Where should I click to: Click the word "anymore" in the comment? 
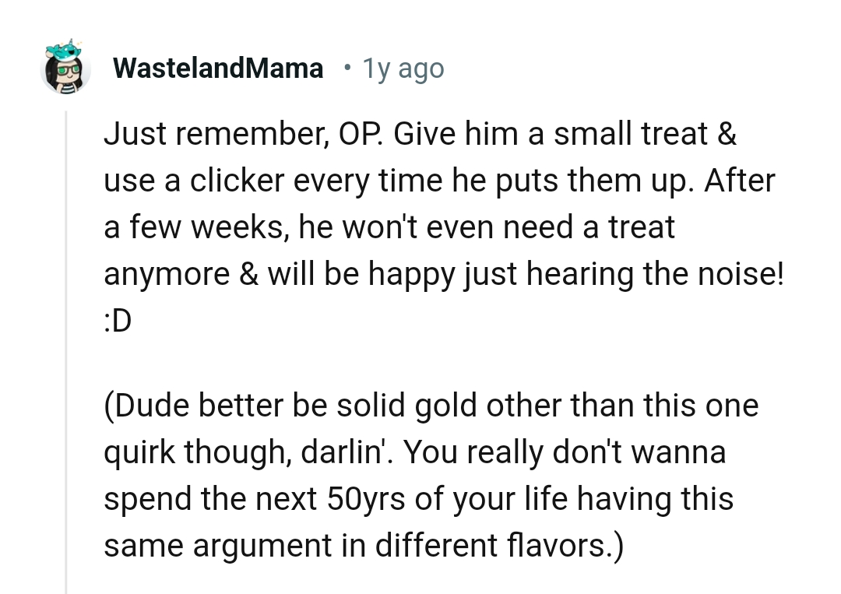(164, 274)
